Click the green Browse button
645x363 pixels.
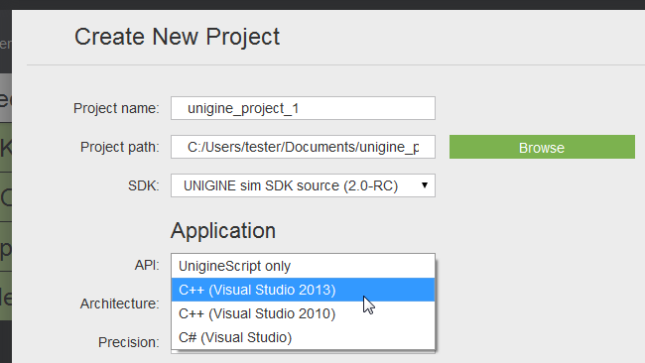point(542,147)
